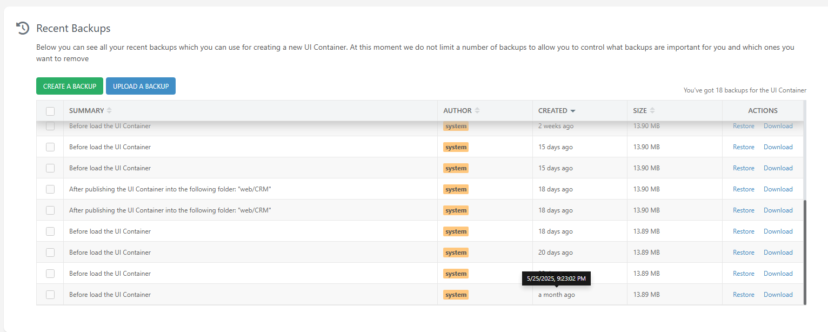This screenshot has height=332, width=828.
Task: Click the Upload a Backup button
Action: (x=141, y=86)
